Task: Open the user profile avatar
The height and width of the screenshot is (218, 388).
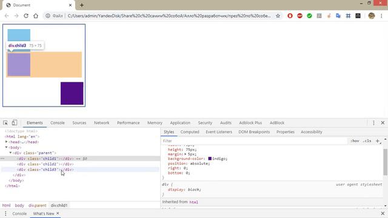Action: point(372,16)
